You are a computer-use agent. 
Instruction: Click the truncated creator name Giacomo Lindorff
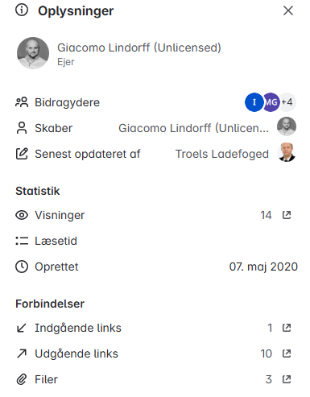(193, 128)
